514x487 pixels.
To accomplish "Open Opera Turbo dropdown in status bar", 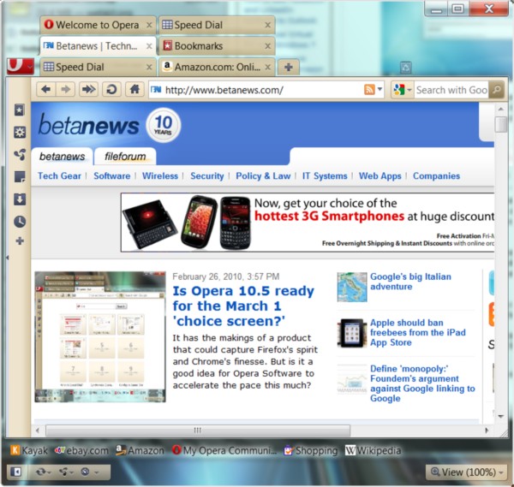I will coord(89,472).
